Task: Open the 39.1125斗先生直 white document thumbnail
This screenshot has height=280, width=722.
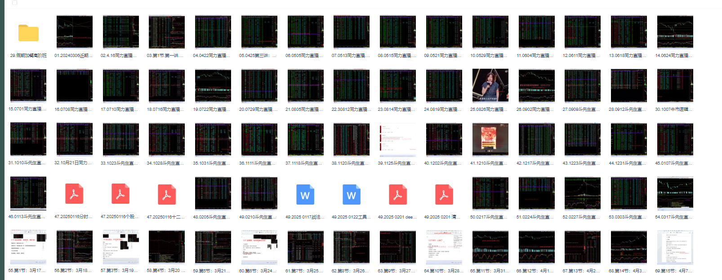Action: [398, 140]
